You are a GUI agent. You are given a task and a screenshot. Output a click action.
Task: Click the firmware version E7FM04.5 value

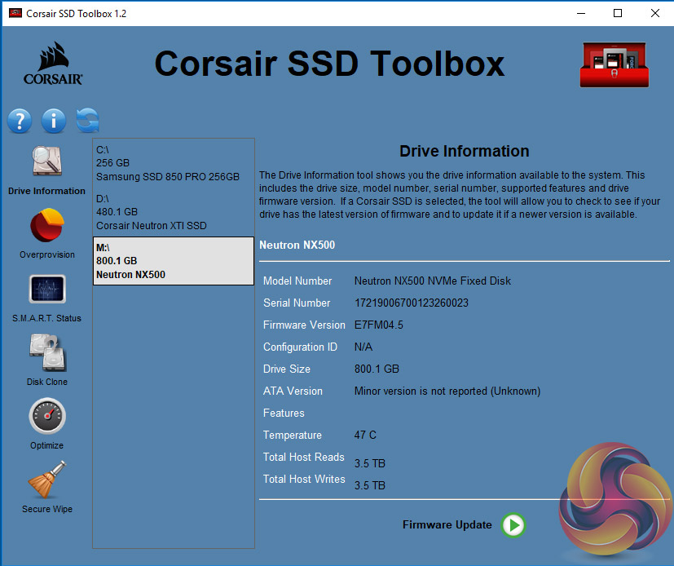[x=378, y=325]
